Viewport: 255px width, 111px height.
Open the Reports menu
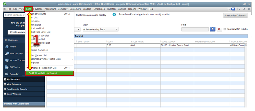coord(132,9)
